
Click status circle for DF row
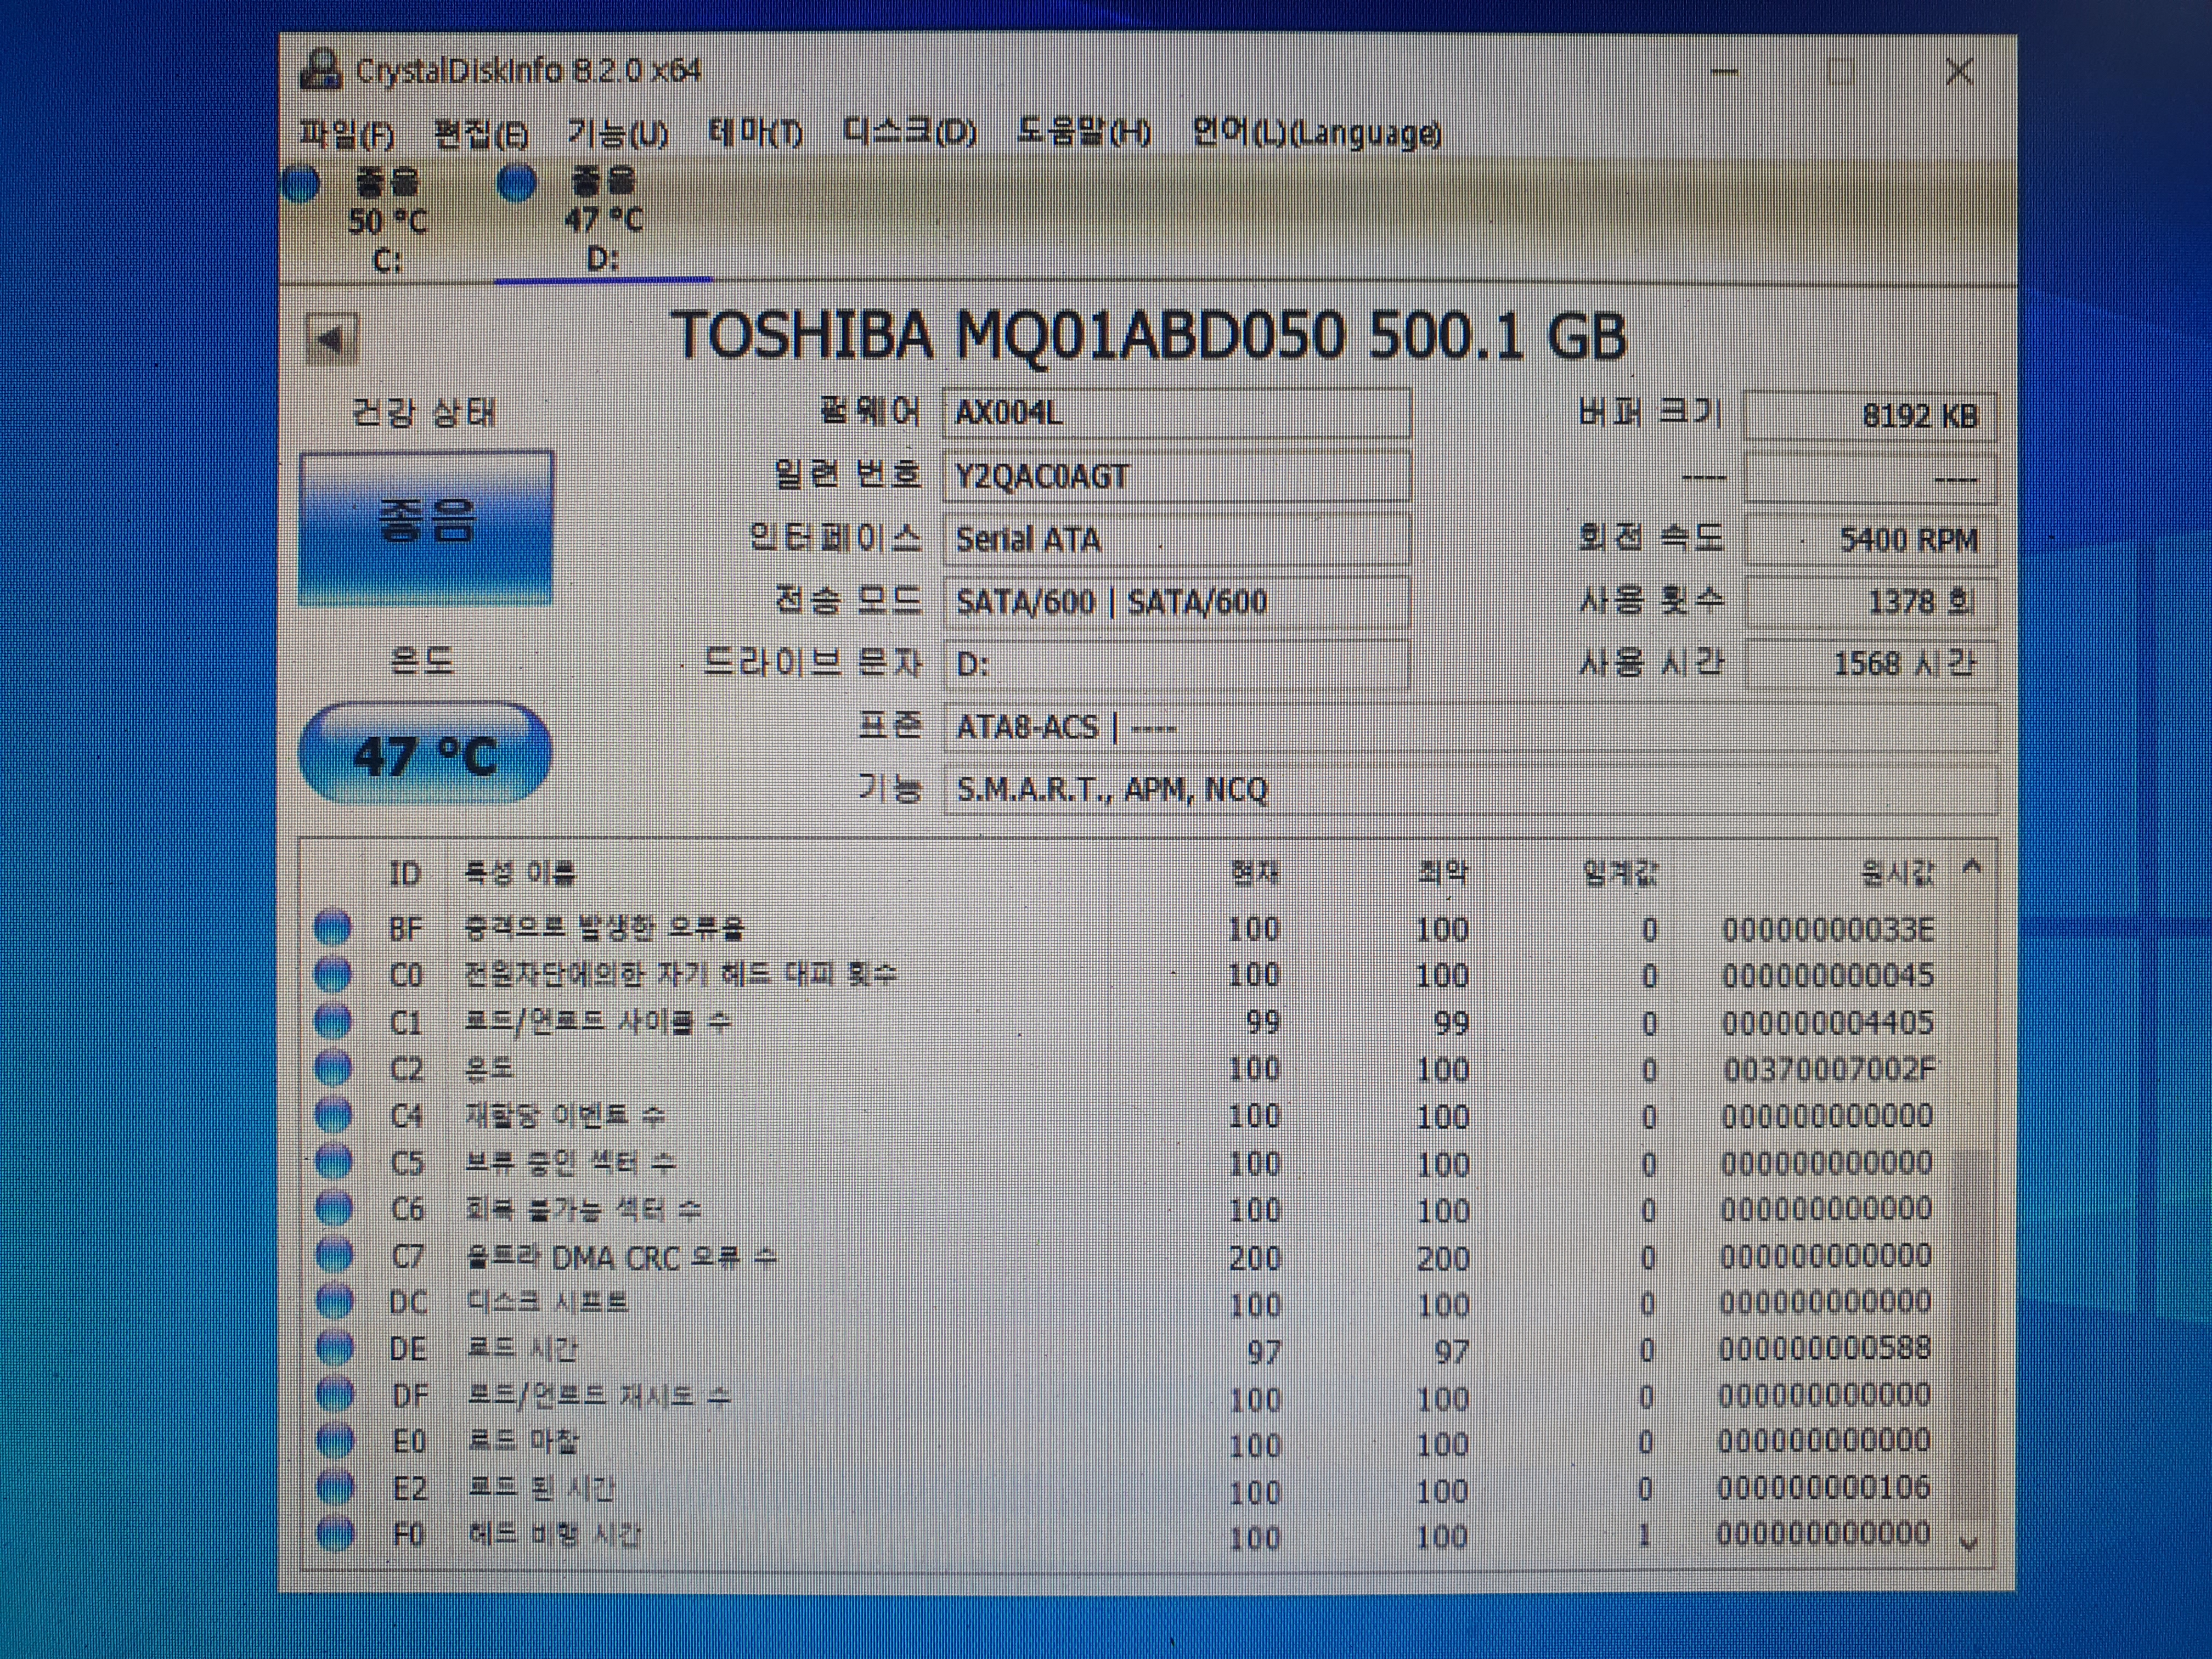(335, 1395)
